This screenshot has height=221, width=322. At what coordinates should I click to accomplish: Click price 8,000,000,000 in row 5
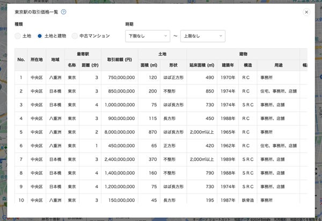tap(120, 132)
